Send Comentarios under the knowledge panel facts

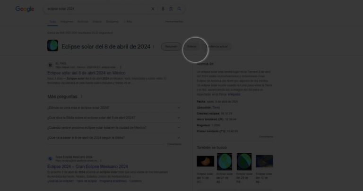click(266, 137)
